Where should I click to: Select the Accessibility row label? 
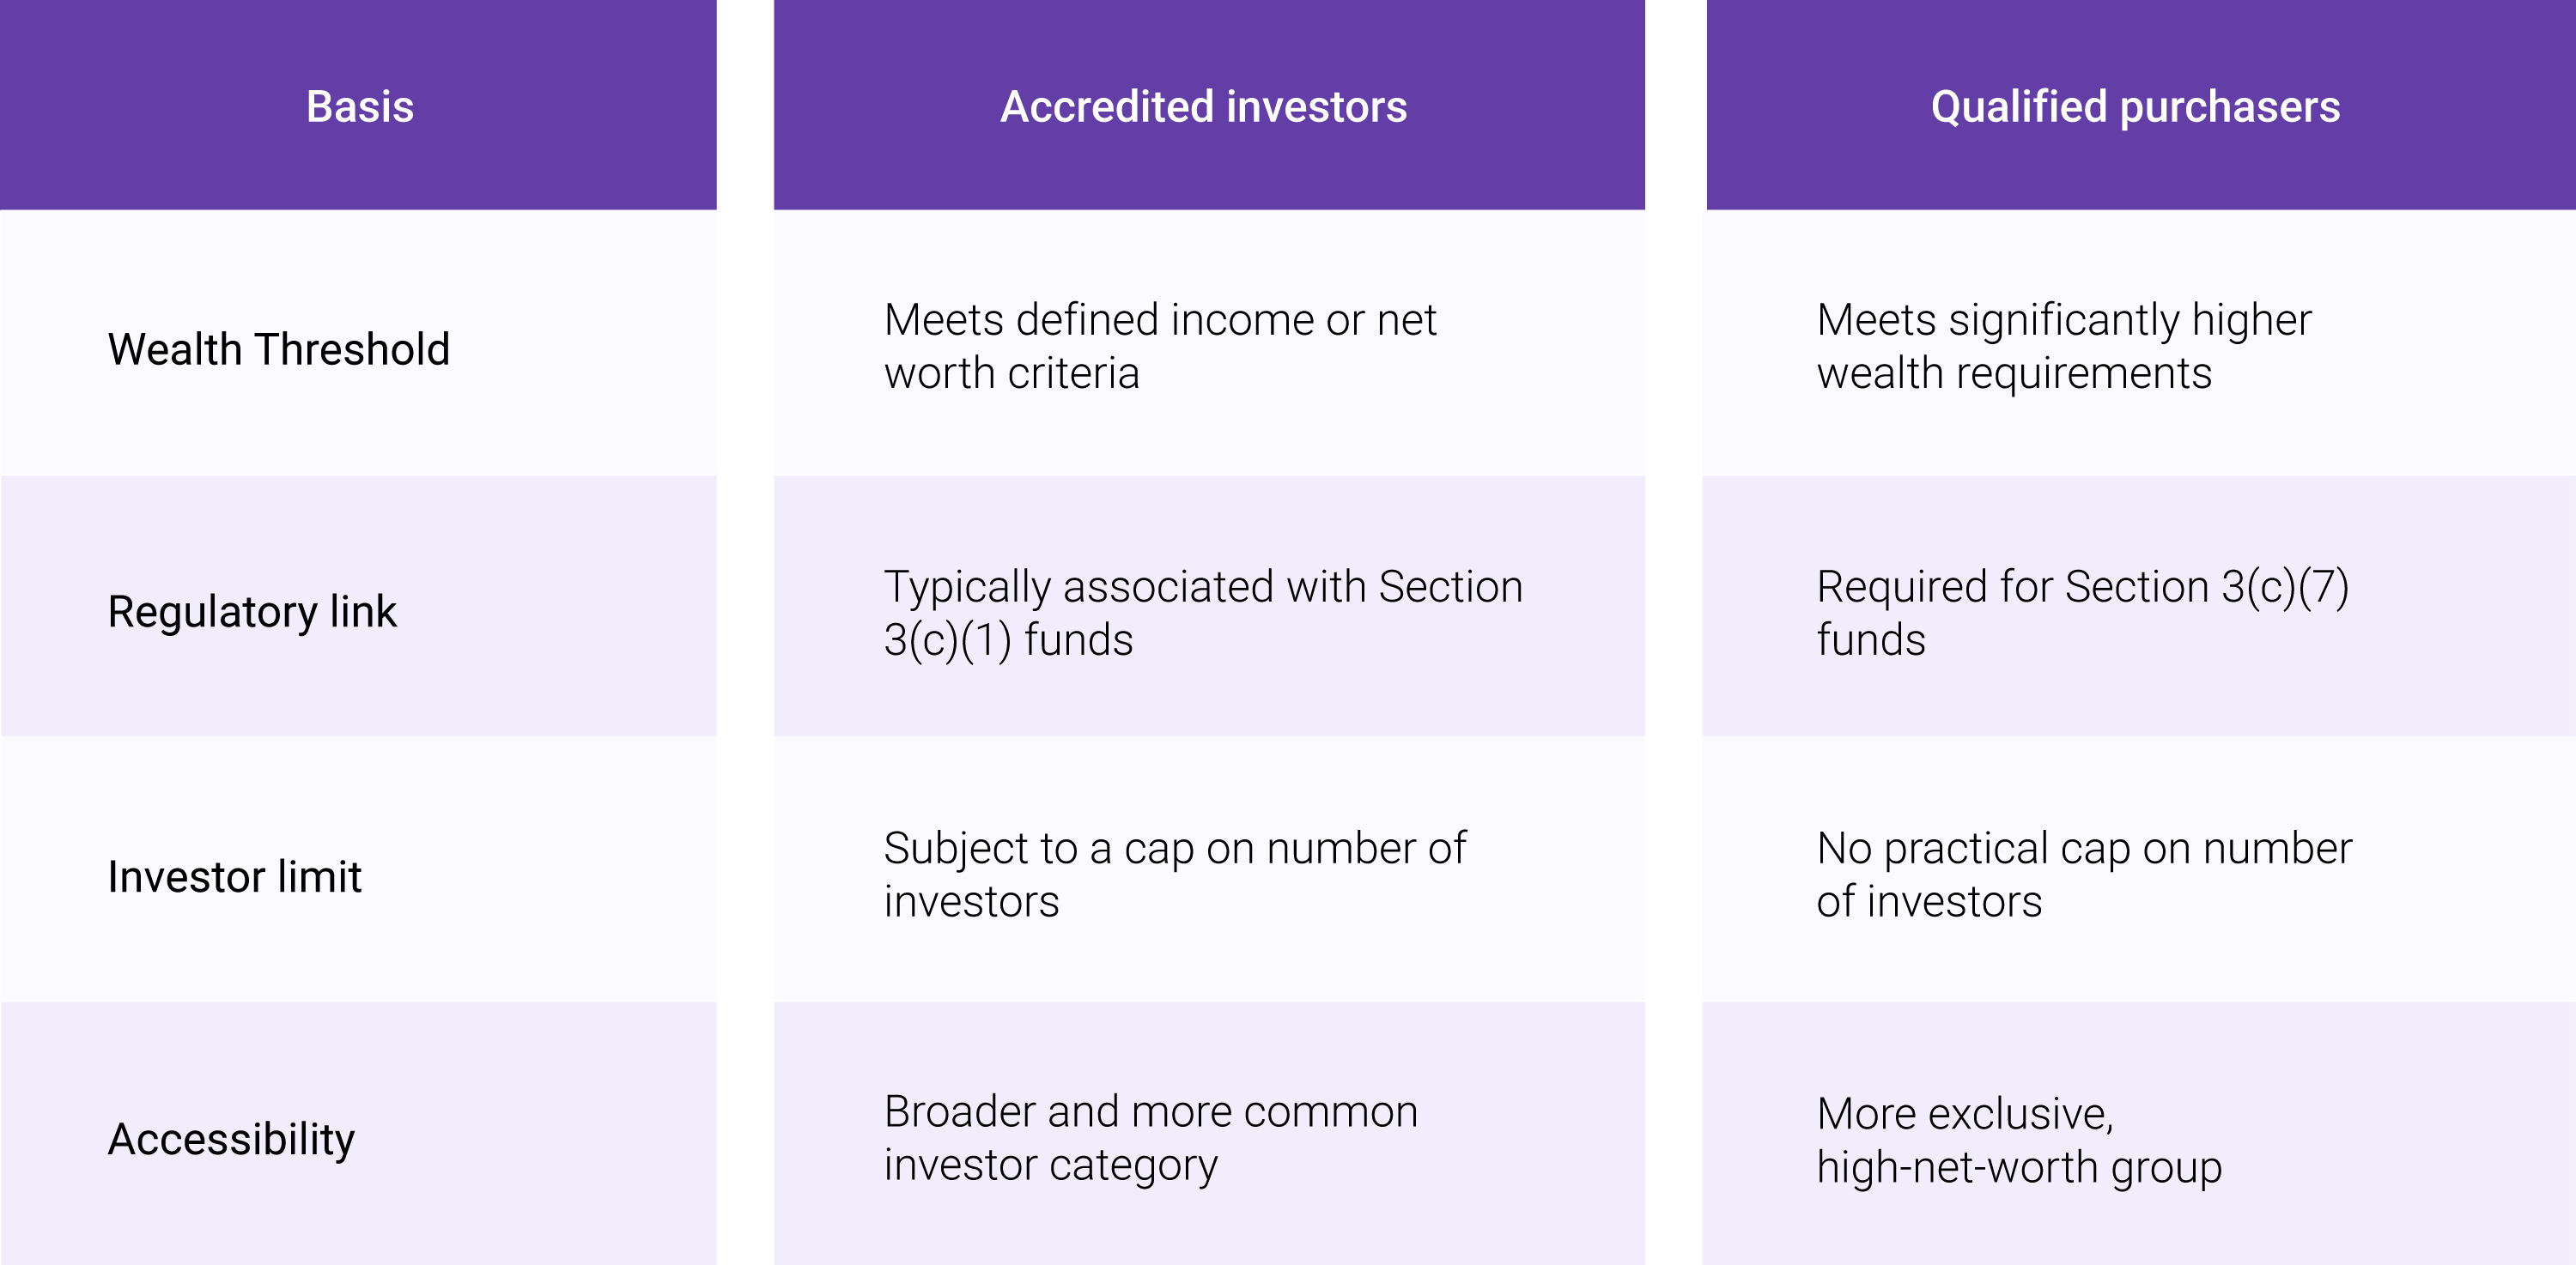point(231,1139)
